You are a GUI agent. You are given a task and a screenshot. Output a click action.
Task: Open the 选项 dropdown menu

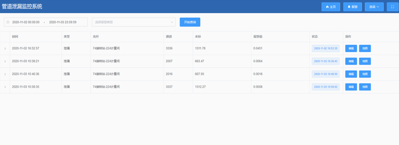tap(374, 7)
